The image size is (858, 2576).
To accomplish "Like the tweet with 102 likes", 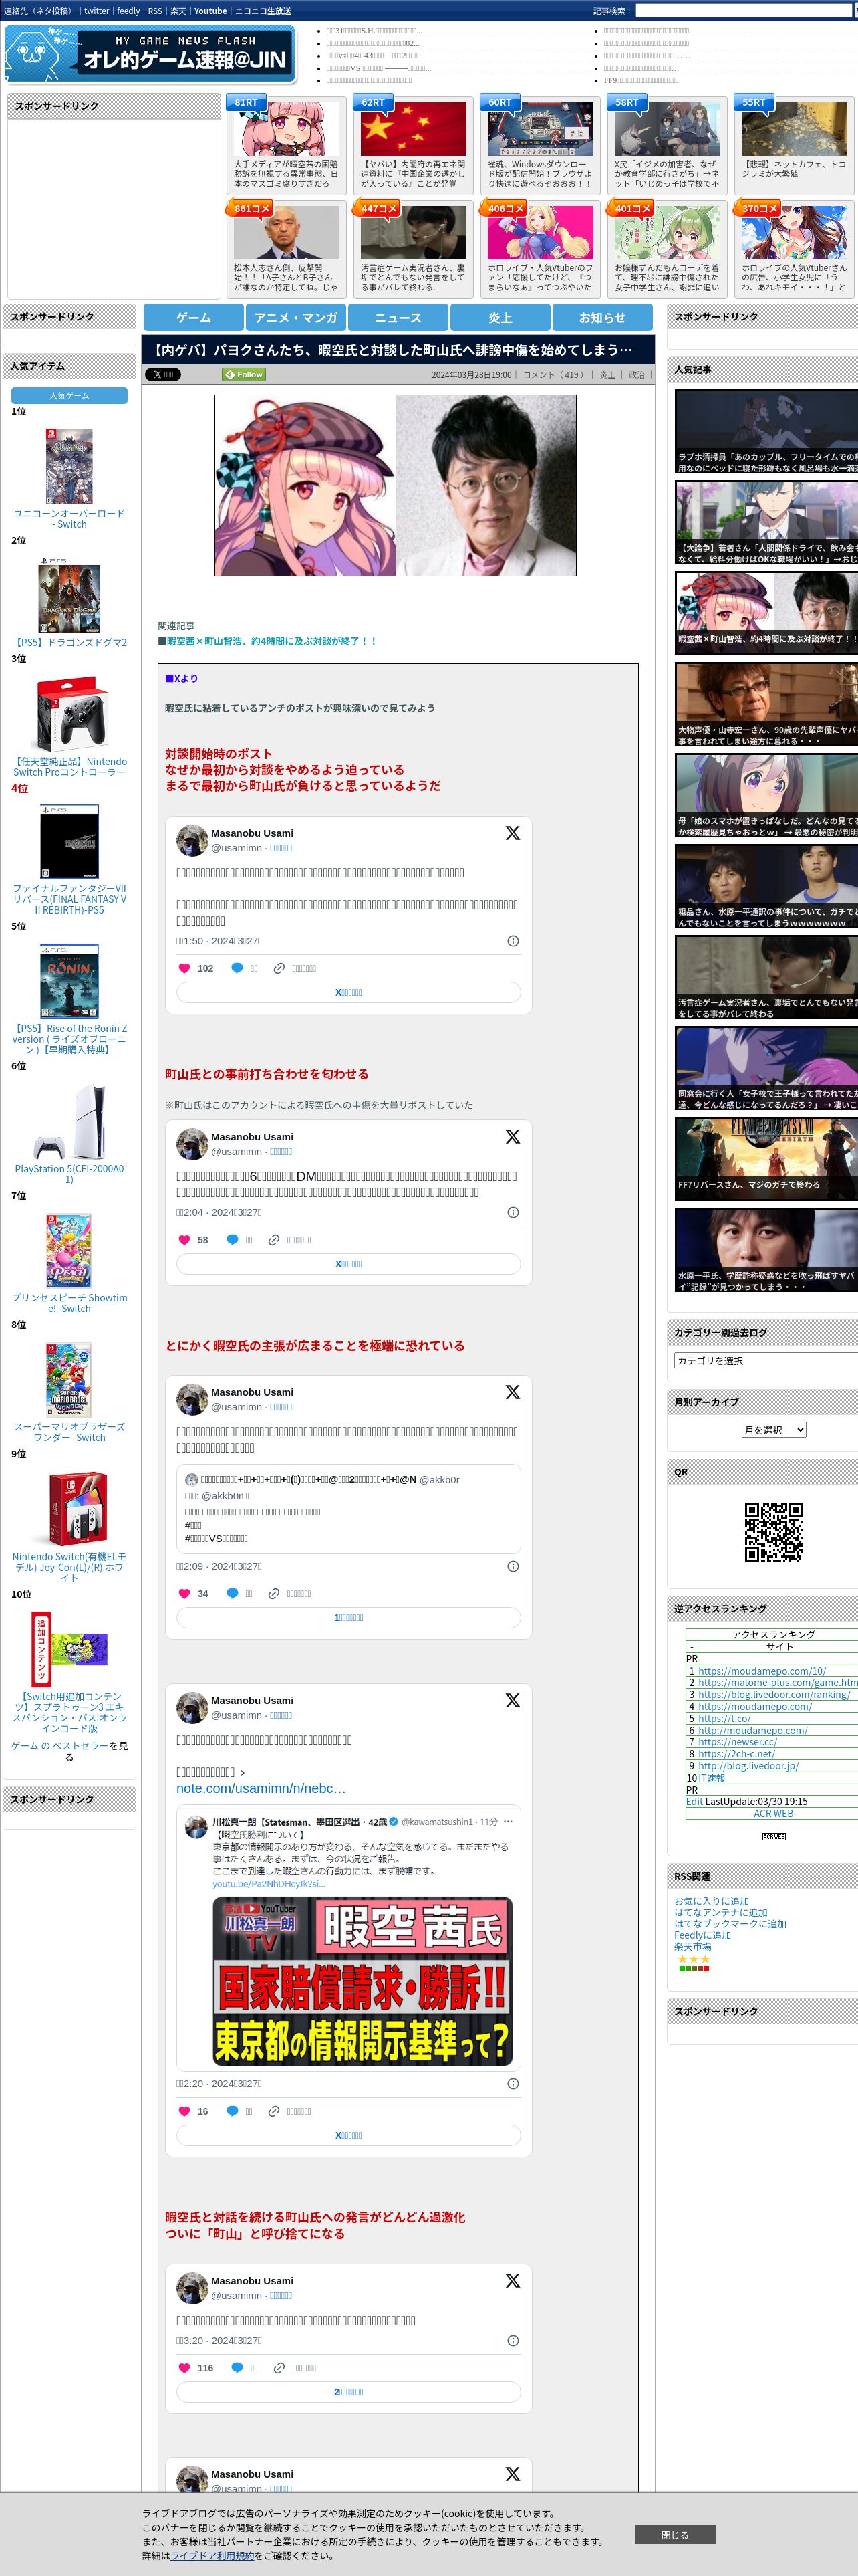I will (184, 968).
